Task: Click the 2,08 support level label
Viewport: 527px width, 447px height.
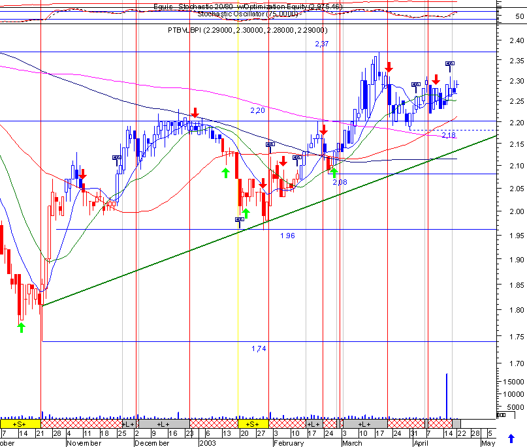Action: (340, 182)
